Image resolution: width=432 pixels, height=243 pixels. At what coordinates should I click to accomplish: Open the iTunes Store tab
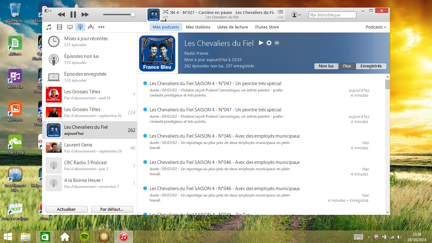(x=267, y=27)
